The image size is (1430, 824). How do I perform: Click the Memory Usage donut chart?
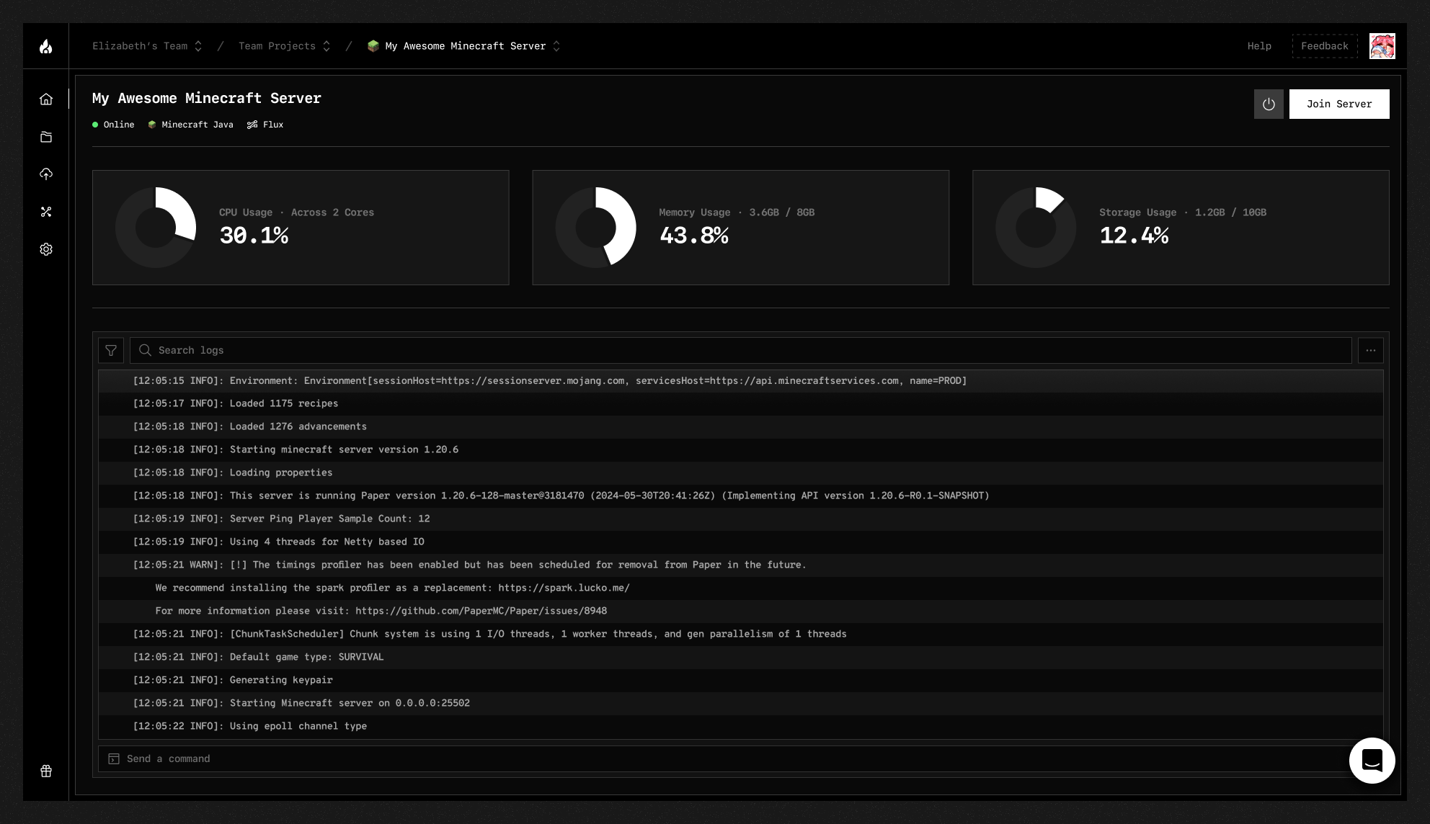pyautogui.click(x=595, y=227)
